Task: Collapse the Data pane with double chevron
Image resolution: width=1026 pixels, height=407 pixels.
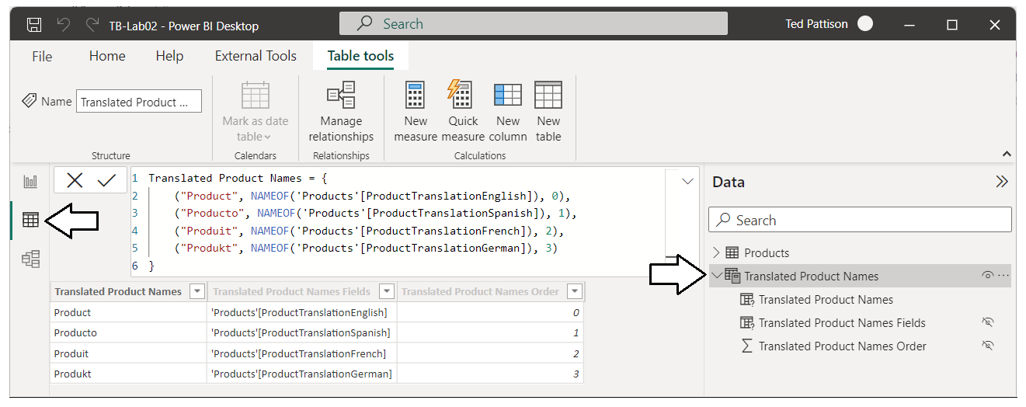Action: click(1002, 182)
